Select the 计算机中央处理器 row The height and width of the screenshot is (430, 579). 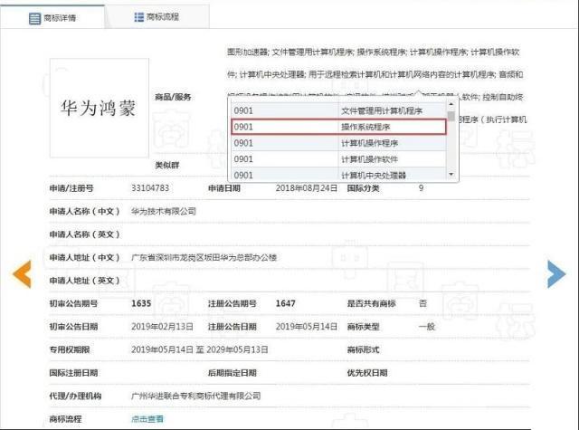[339, 175]
